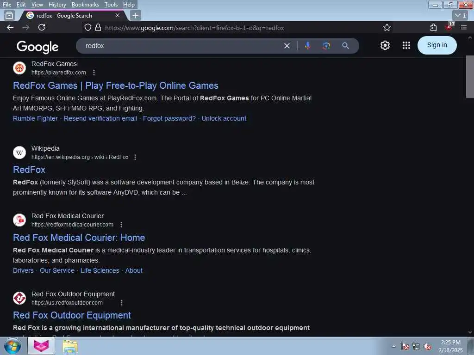Click the muted volume tray icon

(427, 347)
